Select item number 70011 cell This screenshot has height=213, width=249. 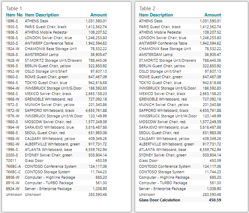click(x=11, y=161)
